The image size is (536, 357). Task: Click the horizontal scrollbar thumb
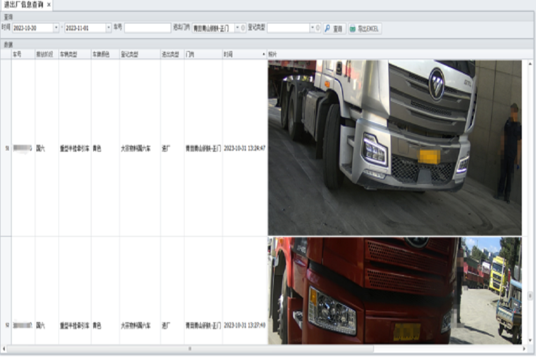tap(189, 349)
